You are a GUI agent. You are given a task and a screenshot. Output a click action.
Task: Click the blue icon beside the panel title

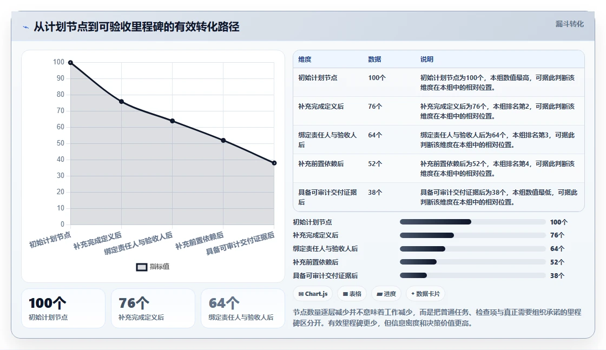(x=25, y=27)
